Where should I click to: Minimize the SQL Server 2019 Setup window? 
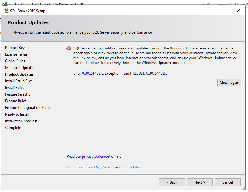(x=211, y=11)
